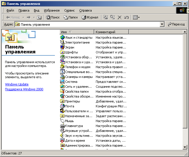189x157 pixels.
Task: Click the Назад back button
Action: [x=13, y=17]
